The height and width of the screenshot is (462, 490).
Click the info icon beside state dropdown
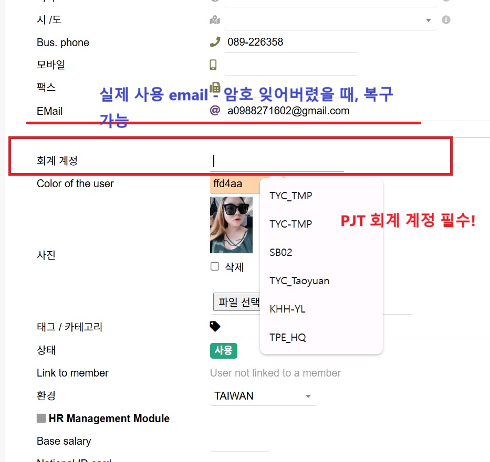[x=446, y=20]
